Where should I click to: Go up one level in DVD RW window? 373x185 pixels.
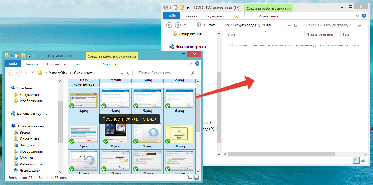tap(192, 25)
